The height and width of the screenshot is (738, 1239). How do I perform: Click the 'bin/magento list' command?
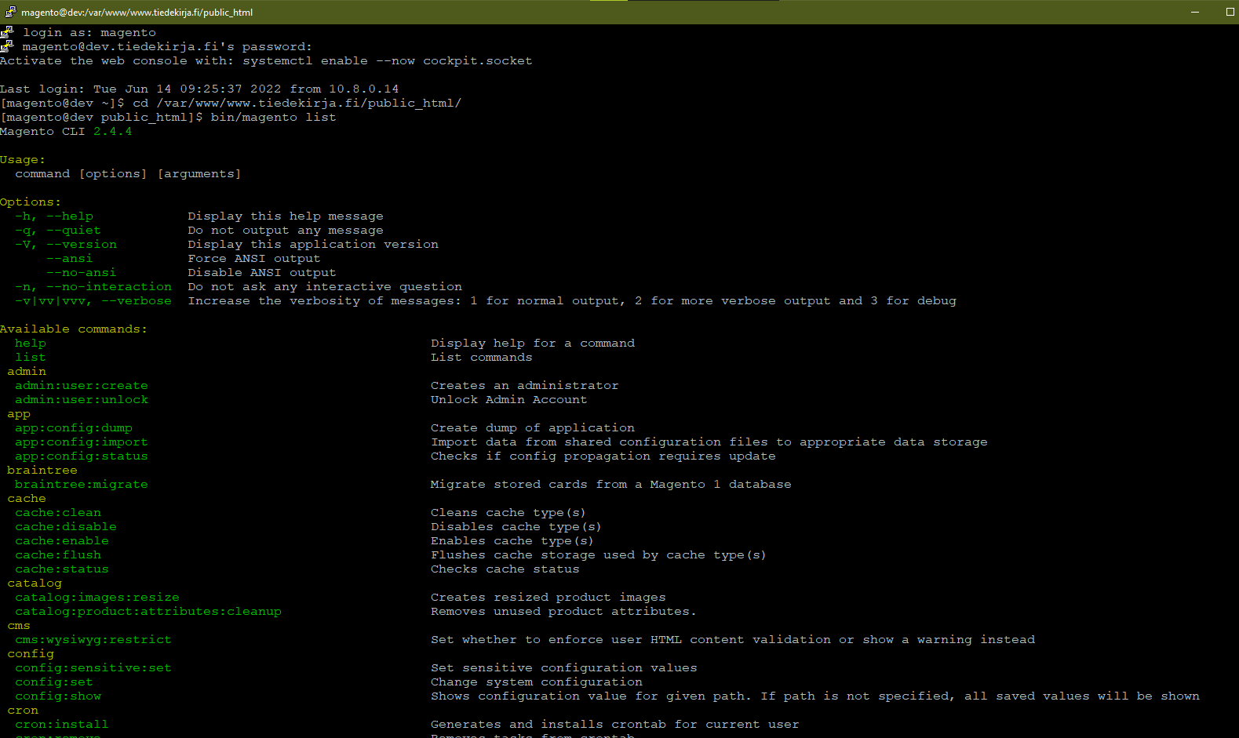(x=273, y=118)
